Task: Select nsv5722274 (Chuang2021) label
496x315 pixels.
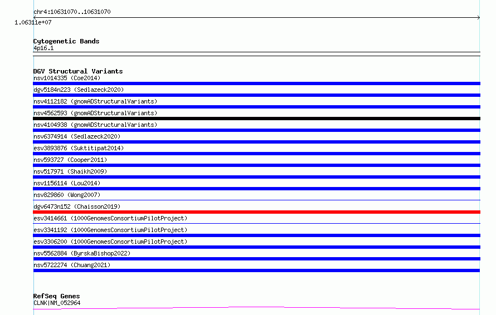Action: click(x=72, y=265)
